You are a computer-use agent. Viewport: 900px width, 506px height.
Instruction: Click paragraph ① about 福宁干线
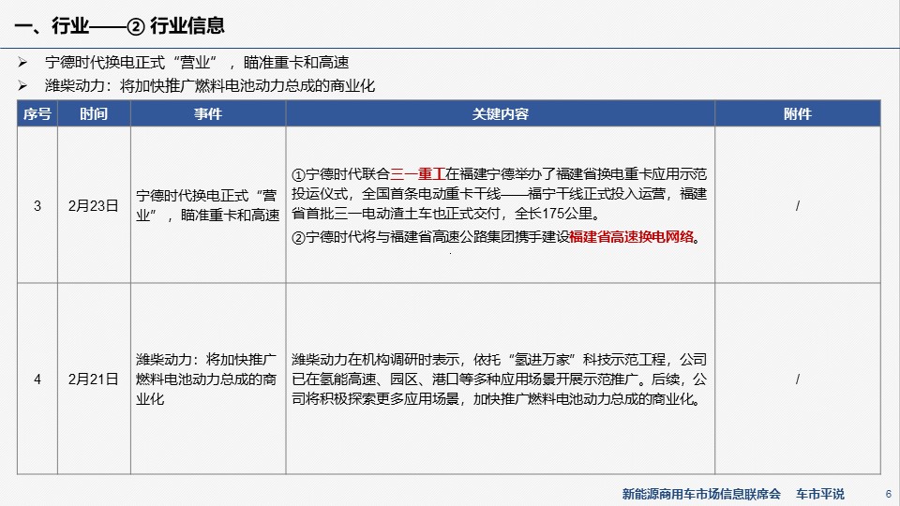click(500, 194)
